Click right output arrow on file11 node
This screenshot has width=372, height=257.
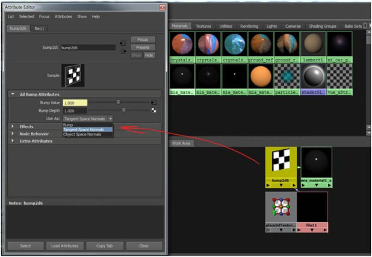pos(325,230)
